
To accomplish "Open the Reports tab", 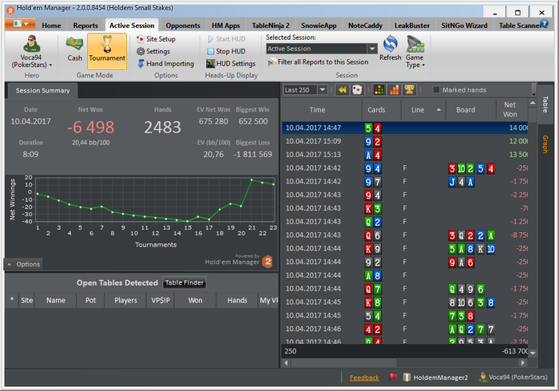I will [85, 26].
